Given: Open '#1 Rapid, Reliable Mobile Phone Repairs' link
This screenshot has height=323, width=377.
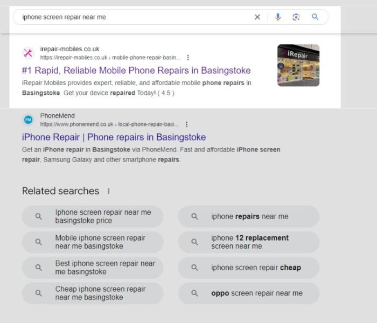Looking at the screenshot, I should [x=136, y=71].
